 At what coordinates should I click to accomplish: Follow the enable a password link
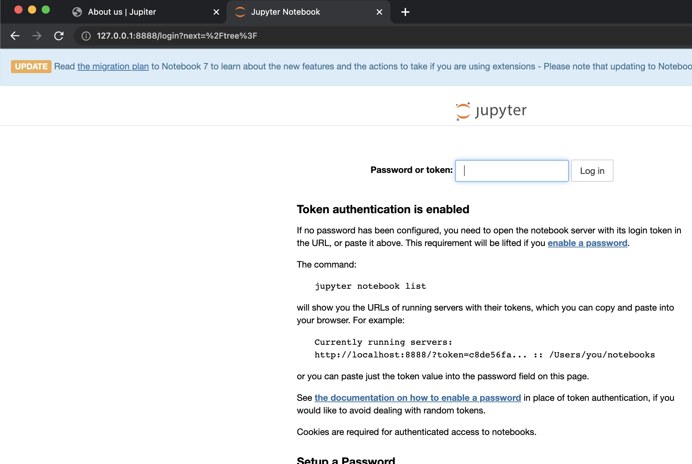[587, 243]
